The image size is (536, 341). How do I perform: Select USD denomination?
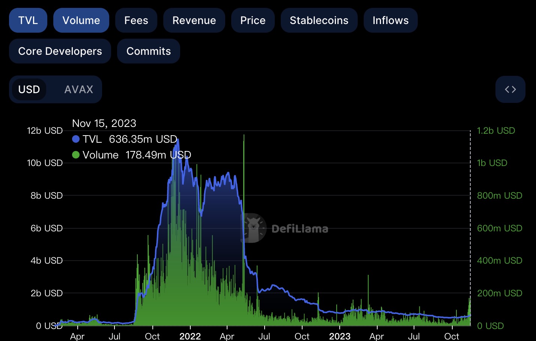tap(29, 89)
